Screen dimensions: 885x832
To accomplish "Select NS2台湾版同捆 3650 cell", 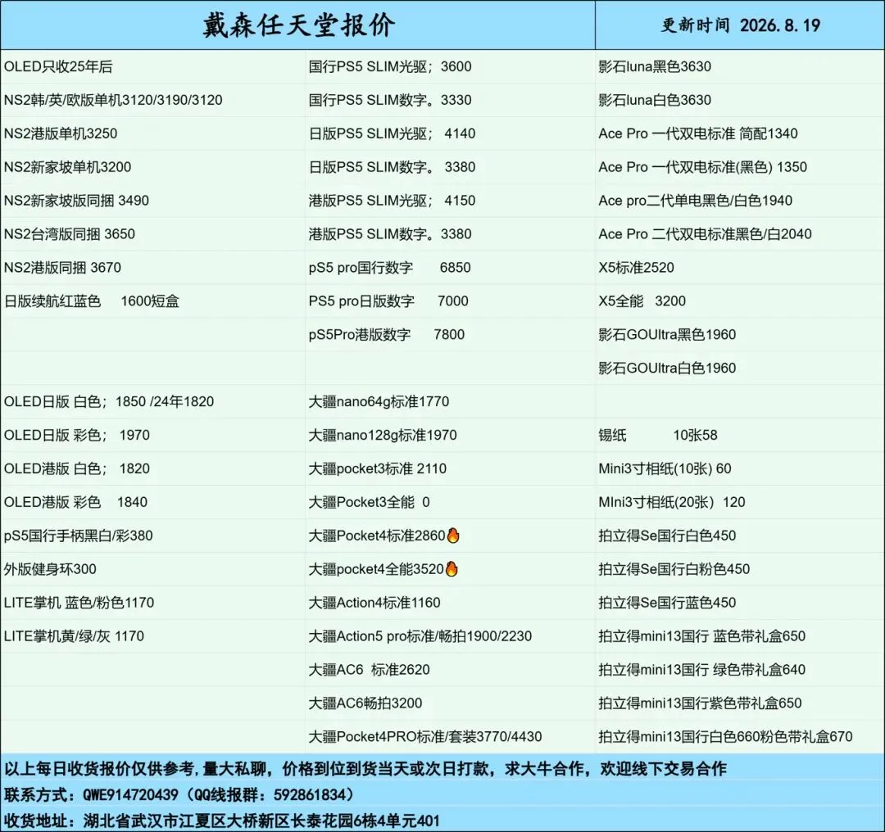I will tap(70, 234).
